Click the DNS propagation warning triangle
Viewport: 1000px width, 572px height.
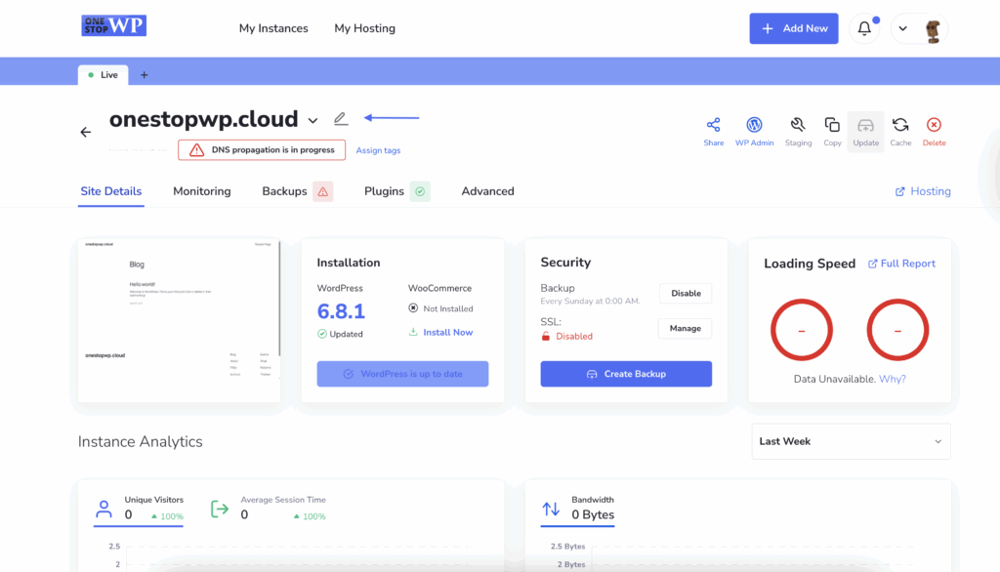(x=196, y=150)
